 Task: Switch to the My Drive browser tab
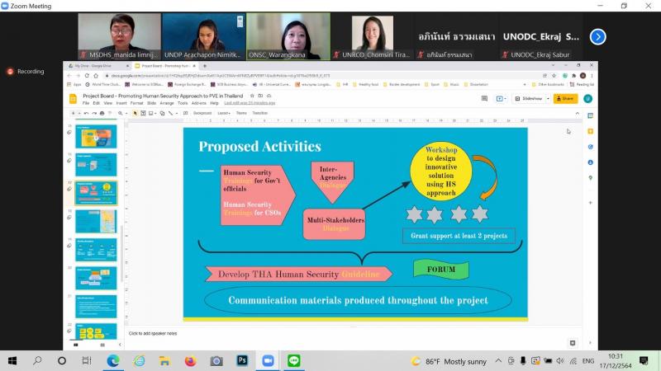click(98, 66)
